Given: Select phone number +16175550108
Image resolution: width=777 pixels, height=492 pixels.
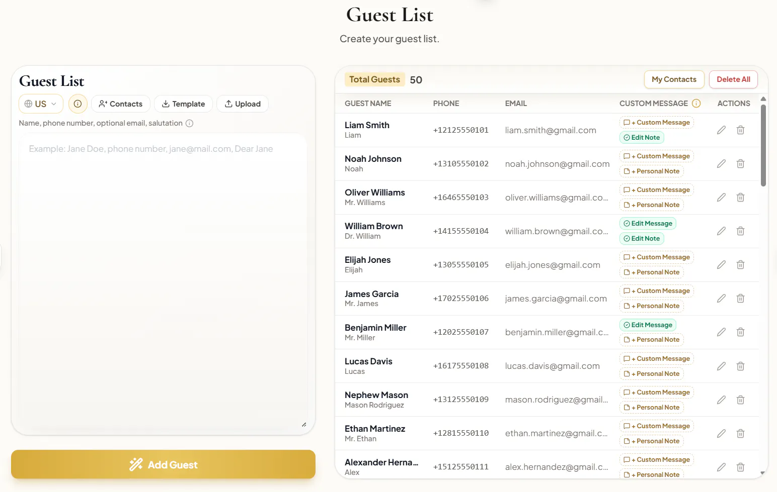Looking at the screenshot, I should click(461, 366).
